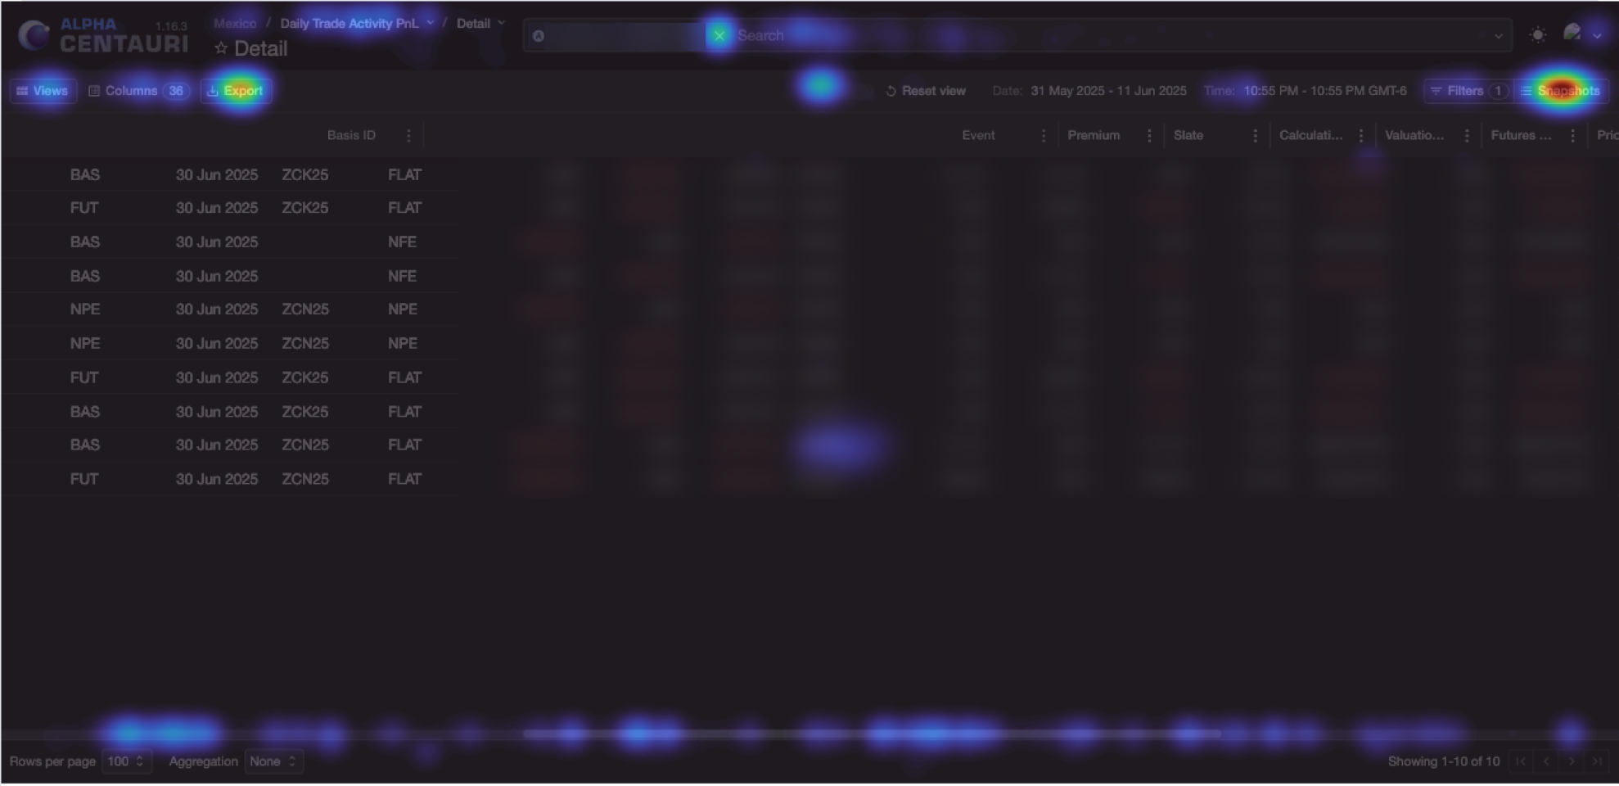Go to the first page of results
This screenshot has height=786, width=1619.
coord(1520,761)
